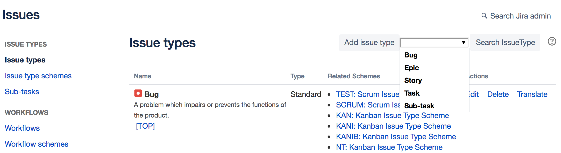Viewport: 561px width, 153px height.
Task: Delete the Bug issue type
Action: (498, 94)
